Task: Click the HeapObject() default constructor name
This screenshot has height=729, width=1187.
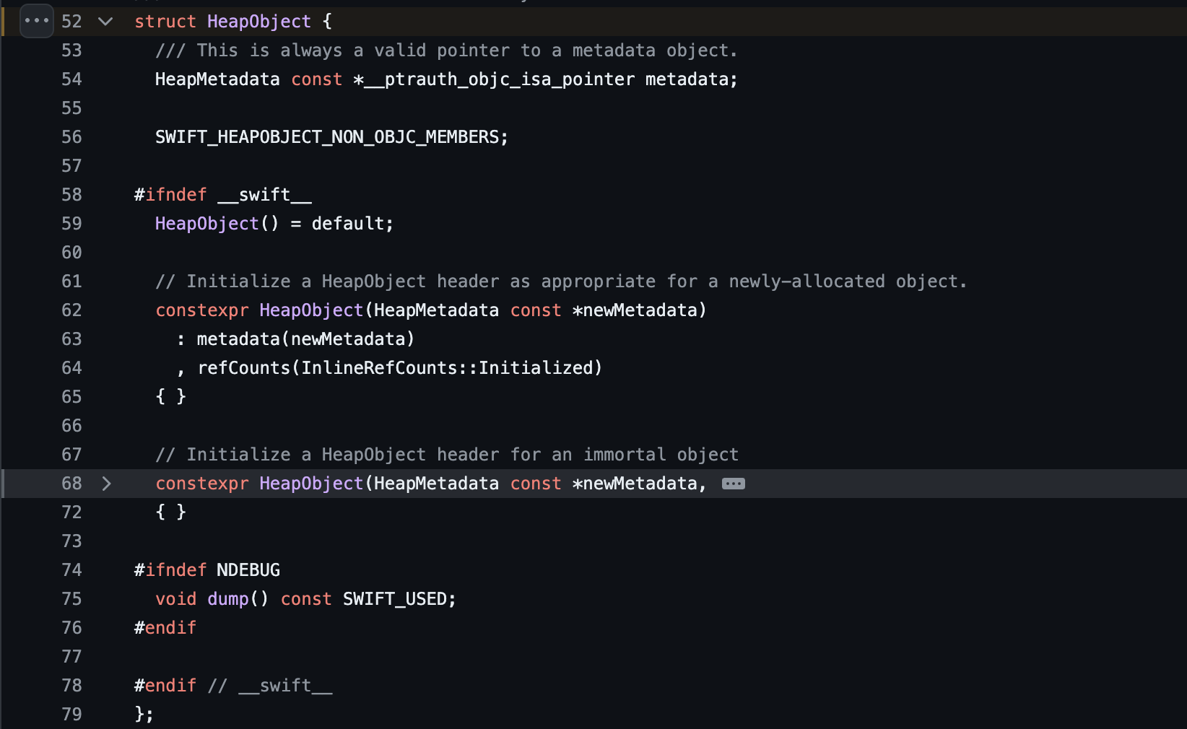Action: click(x=207, y=224)
